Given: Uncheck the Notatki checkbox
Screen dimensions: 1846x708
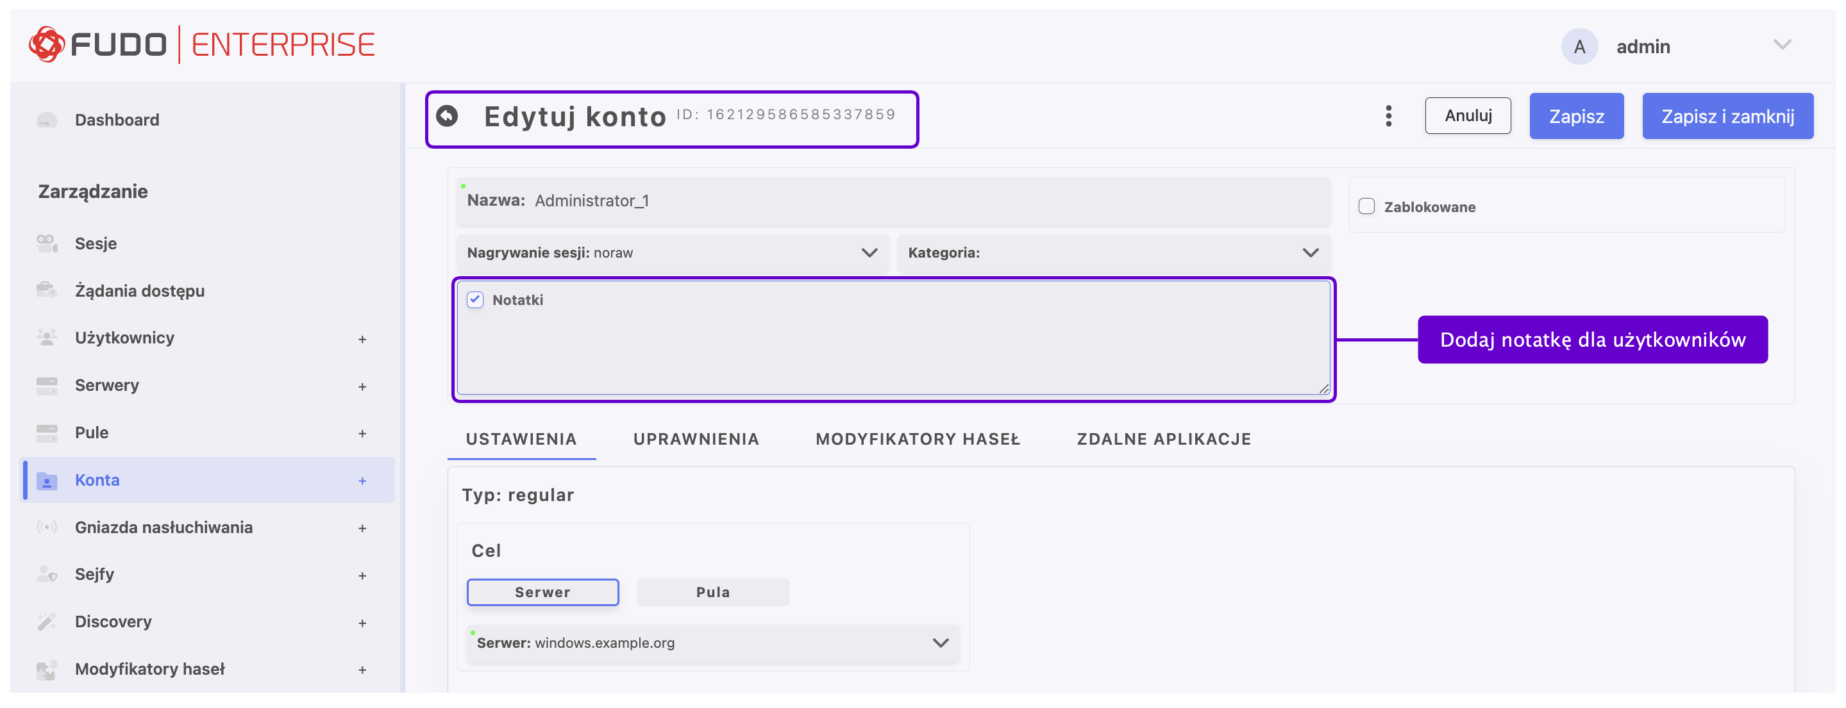Looking at the screenshot, I should (x=475, y=300).
